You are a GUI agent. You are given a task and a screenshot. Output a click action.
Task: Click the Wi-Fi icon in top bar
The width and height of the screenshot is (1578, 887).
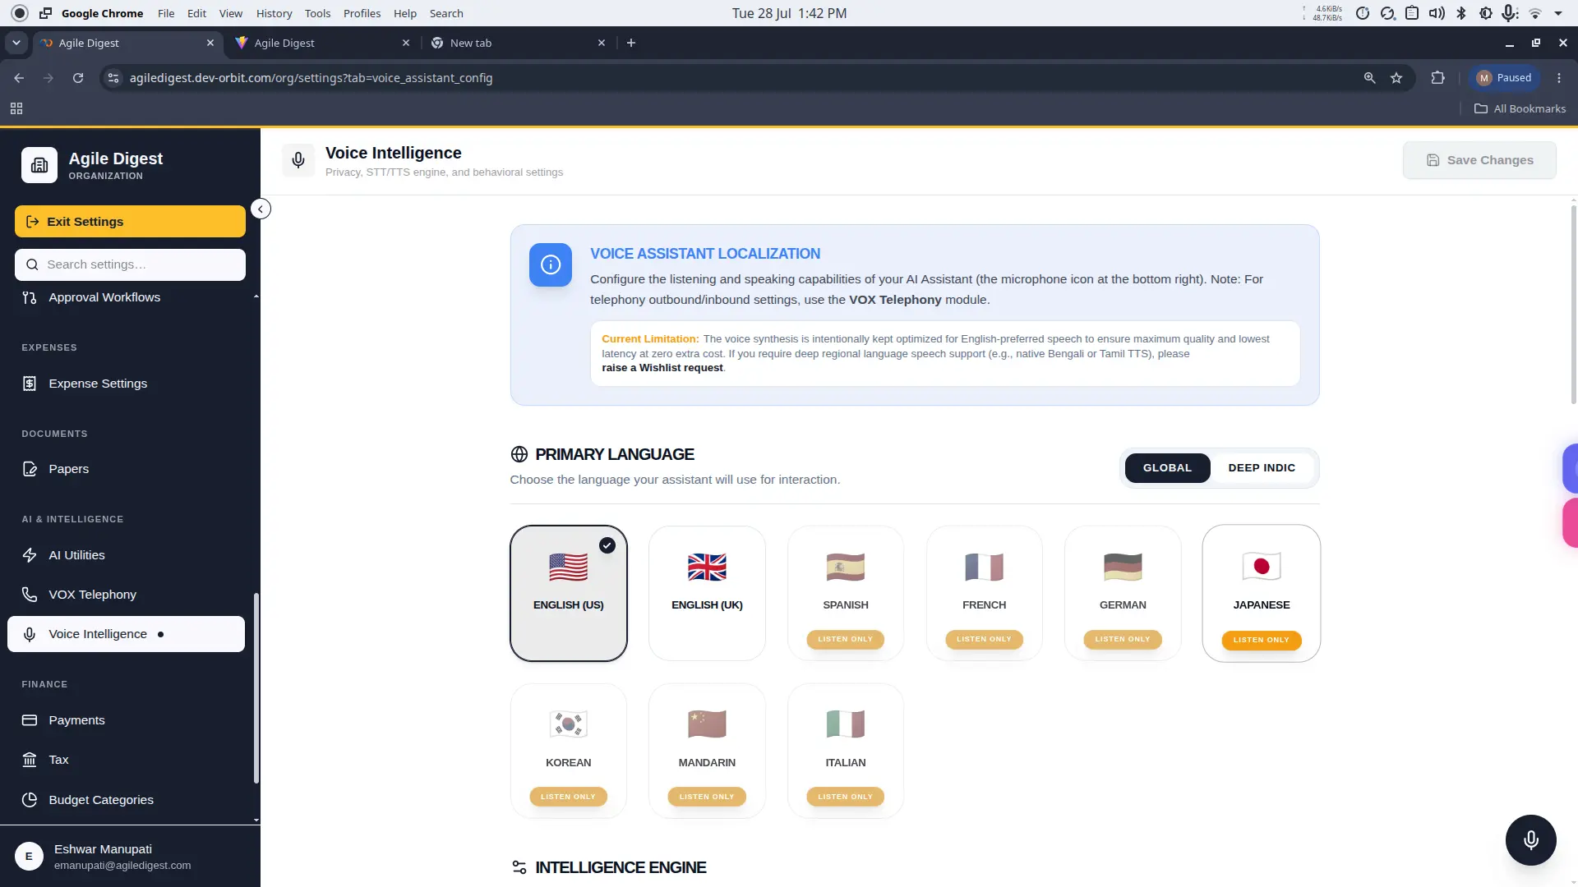coord(1534,13)
